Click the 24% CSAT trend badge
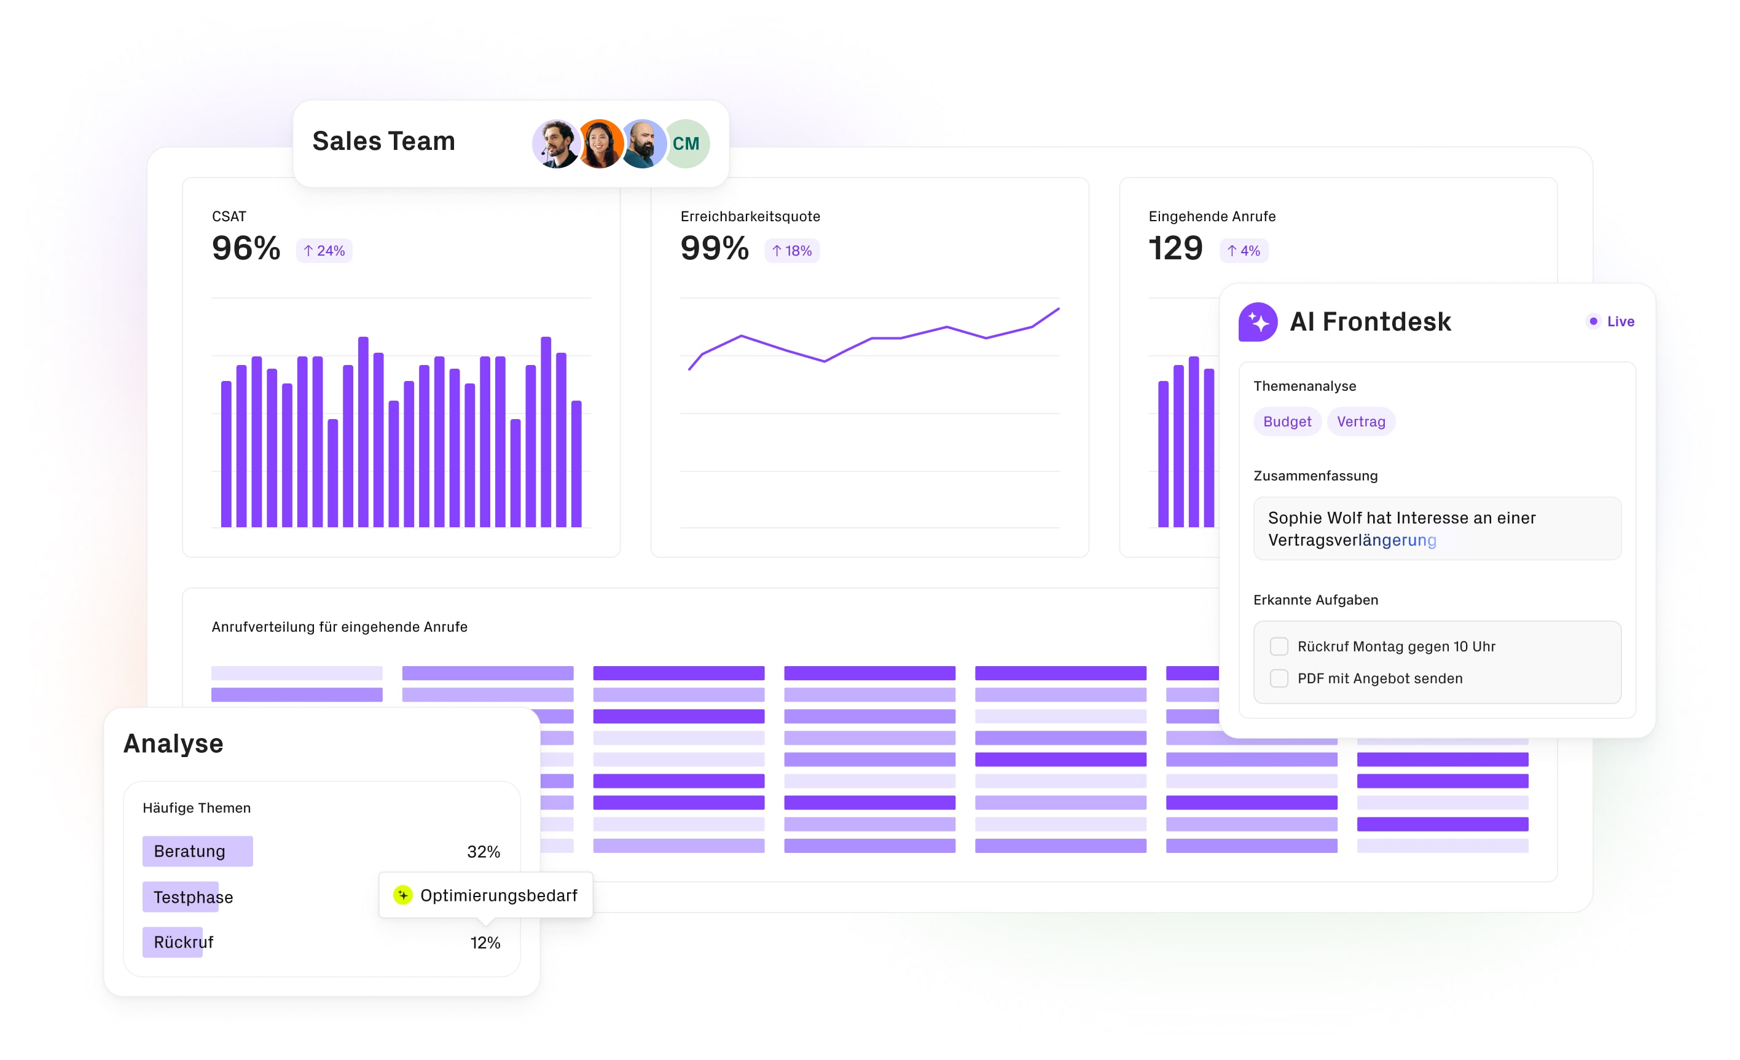This screenshot has height=1060, width=1740. [x=324, y=251]
